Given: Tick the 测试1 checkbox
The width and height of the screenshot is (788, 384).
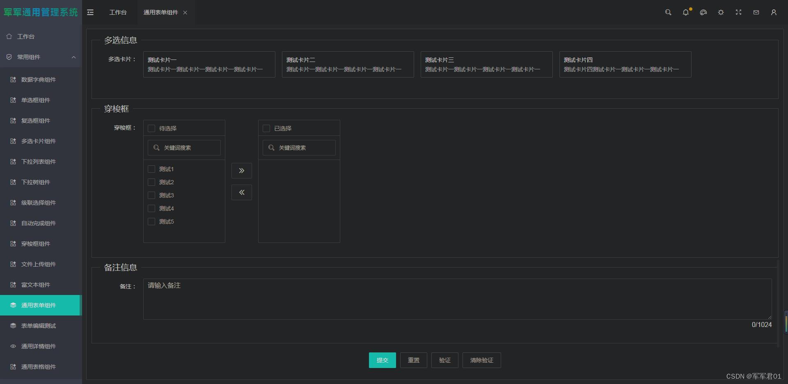Looking at the screenshot, I should pyautogui.click(x=151, y=169).
